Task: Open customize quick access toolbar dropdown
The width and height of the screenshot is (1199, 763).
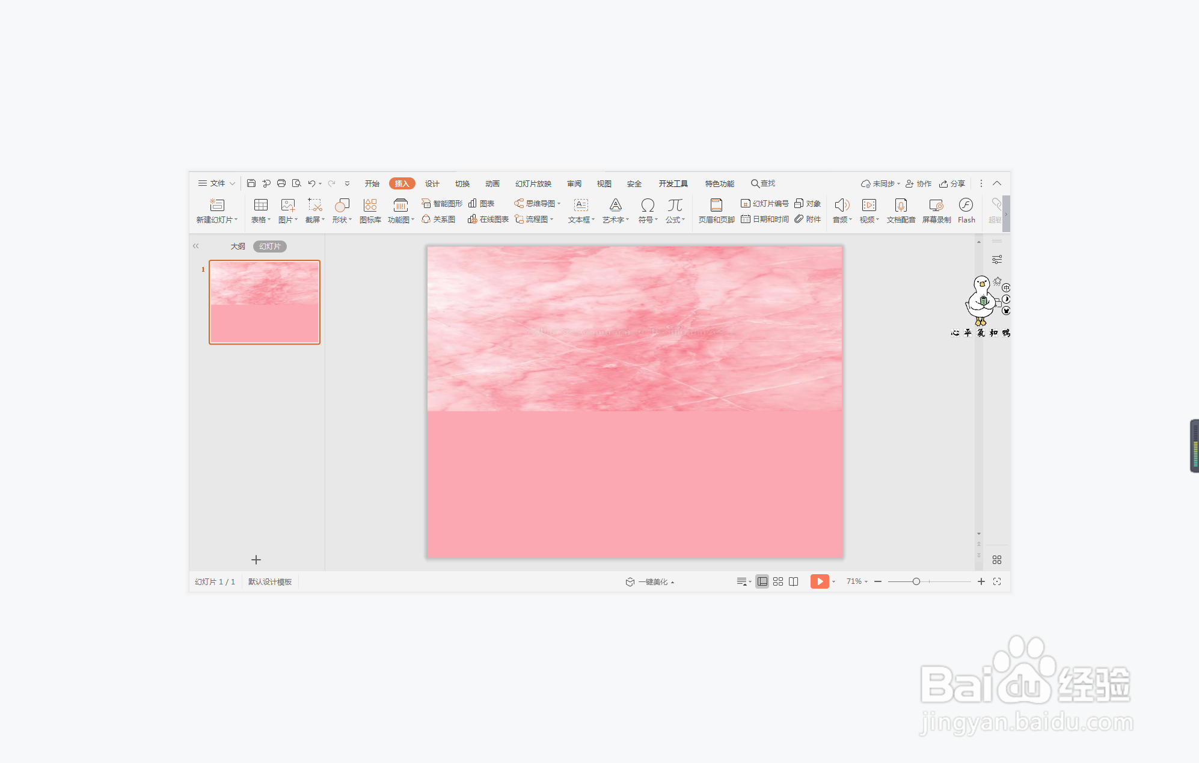Action: tap(347, 183)
